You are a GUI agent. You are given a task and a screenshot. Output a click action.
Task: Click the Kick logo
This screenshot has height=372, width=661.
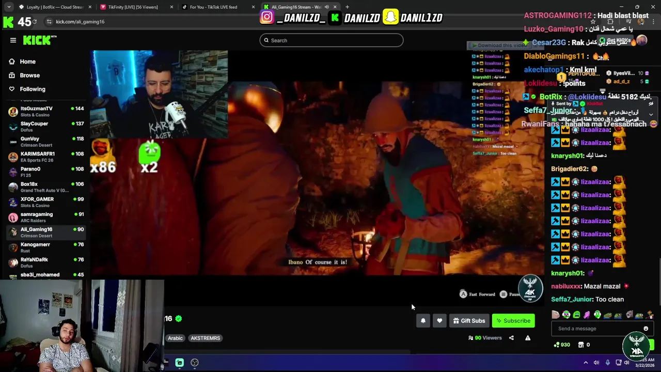[x=39, y=40]
